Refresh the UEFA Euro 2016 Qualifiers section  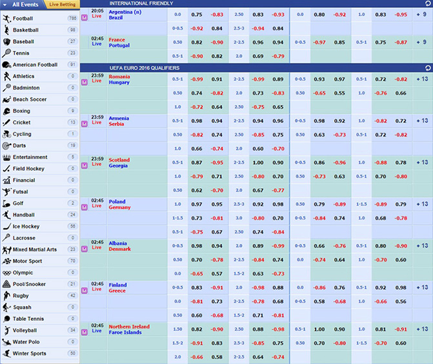[428, 68]
